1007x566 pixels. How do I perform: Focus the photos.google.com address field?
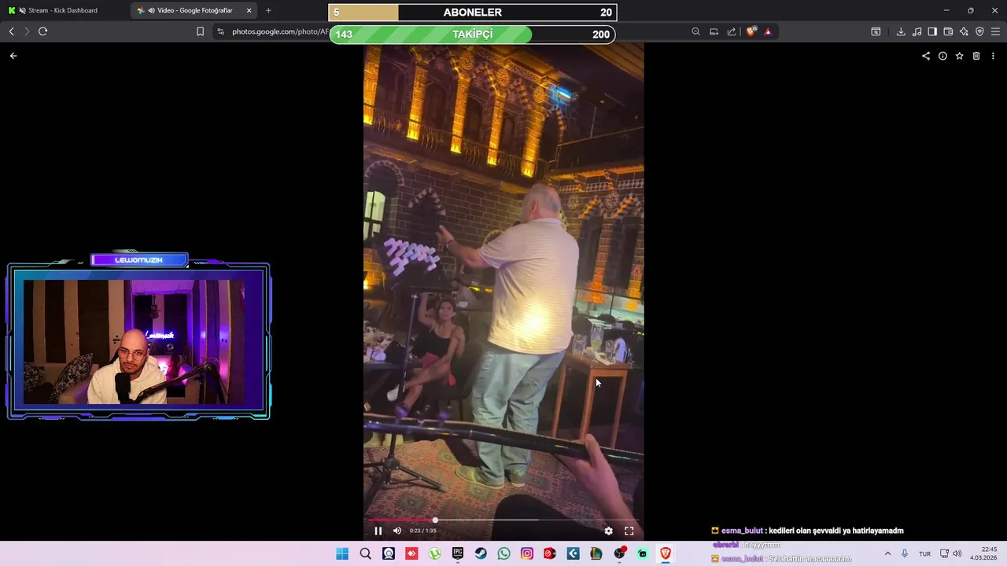[x=280, y=31]
